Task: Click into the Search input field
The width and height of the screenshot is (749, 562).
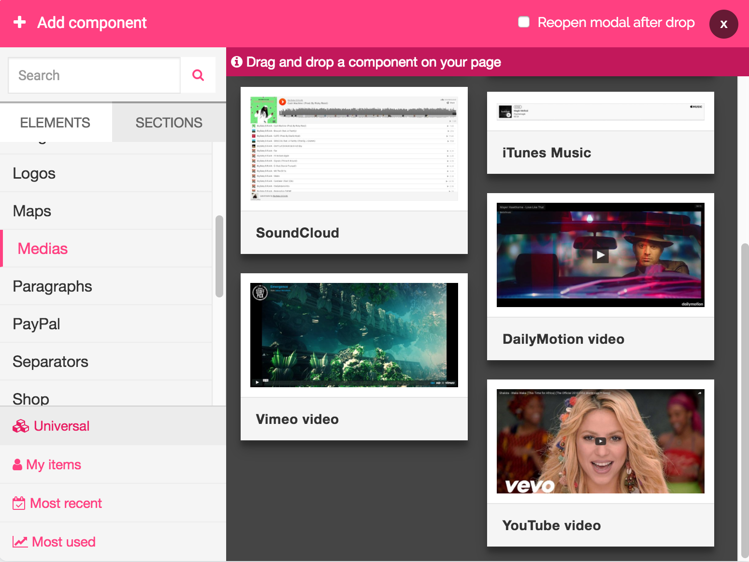Action: (x=94, y=75)
